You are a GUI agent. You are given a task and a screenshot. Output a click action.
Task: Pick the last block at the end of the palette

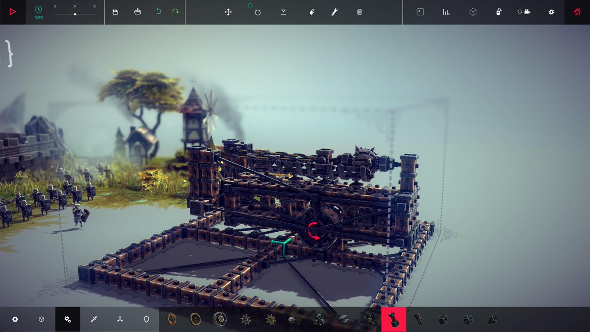click(492, 319)
